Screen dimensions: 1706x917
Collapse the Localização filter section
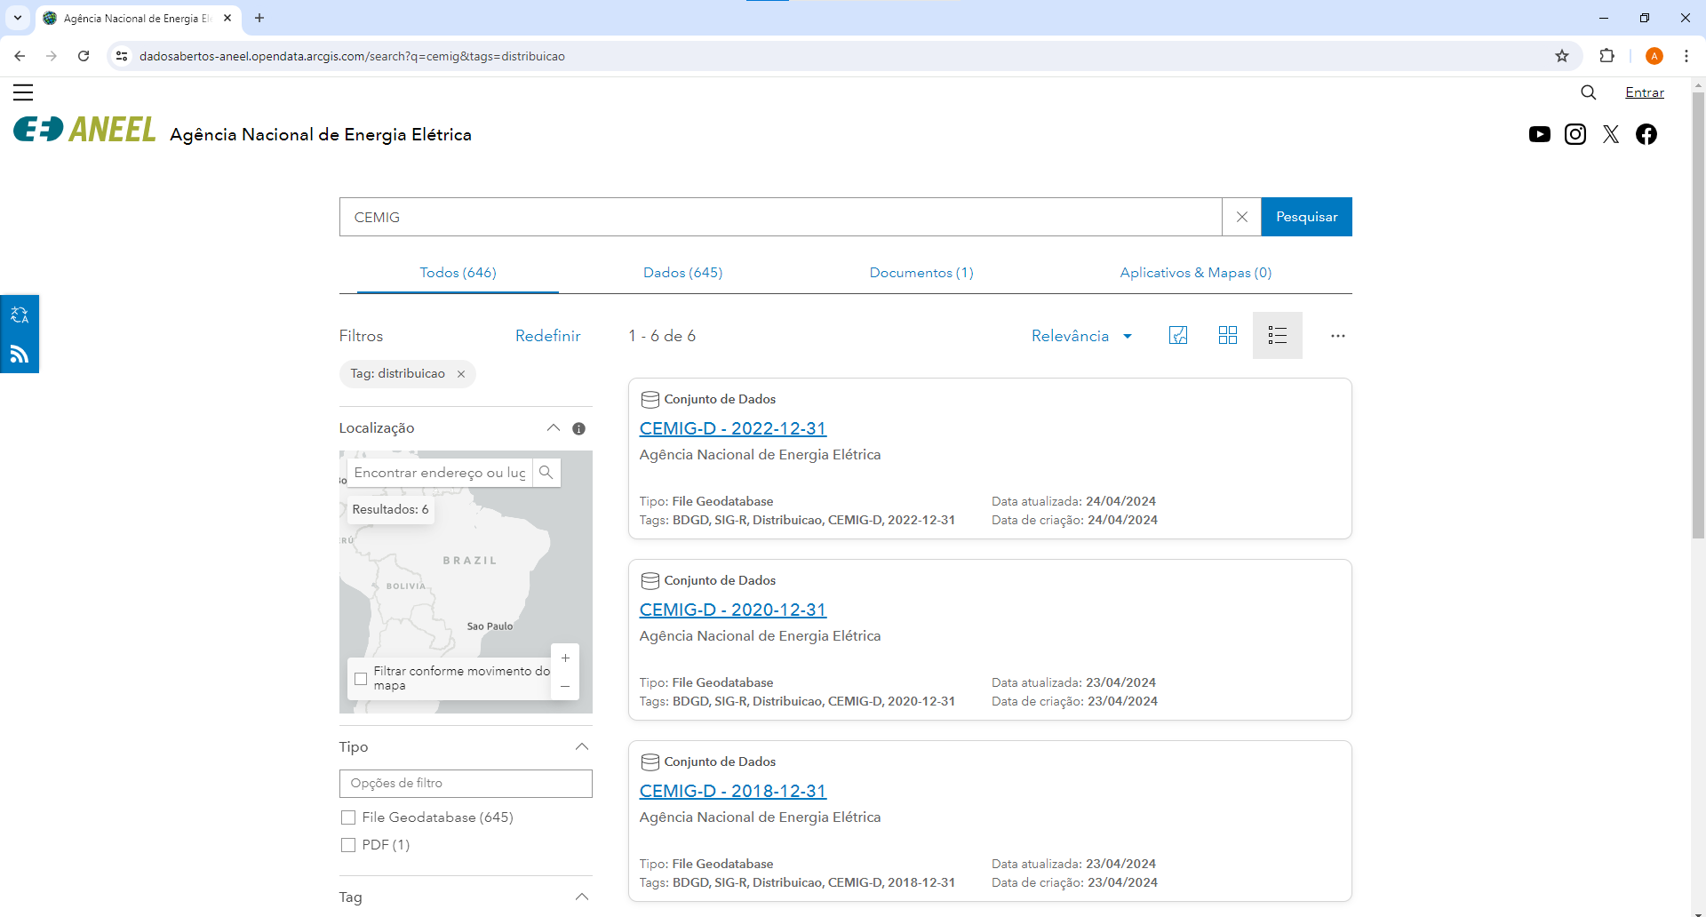coord(554,428)
